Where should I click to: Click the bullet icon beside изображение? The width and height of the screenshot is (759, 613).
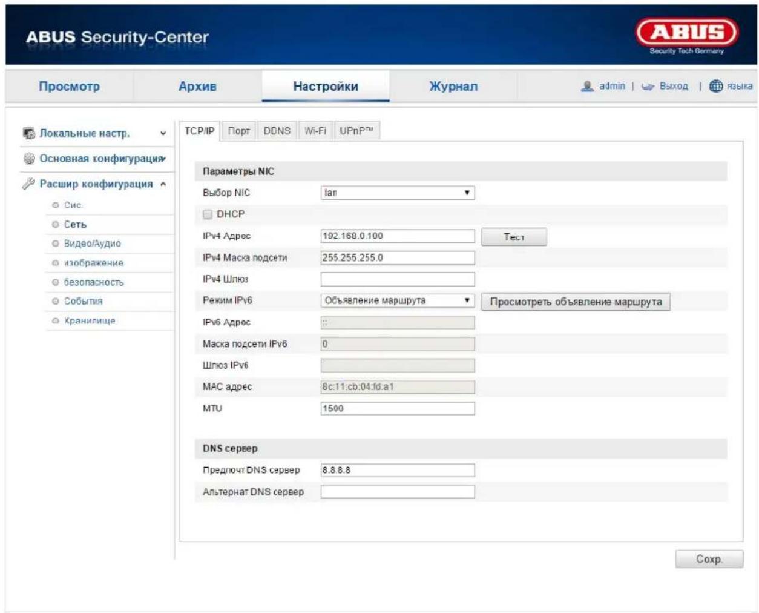[x=56, y=263]
